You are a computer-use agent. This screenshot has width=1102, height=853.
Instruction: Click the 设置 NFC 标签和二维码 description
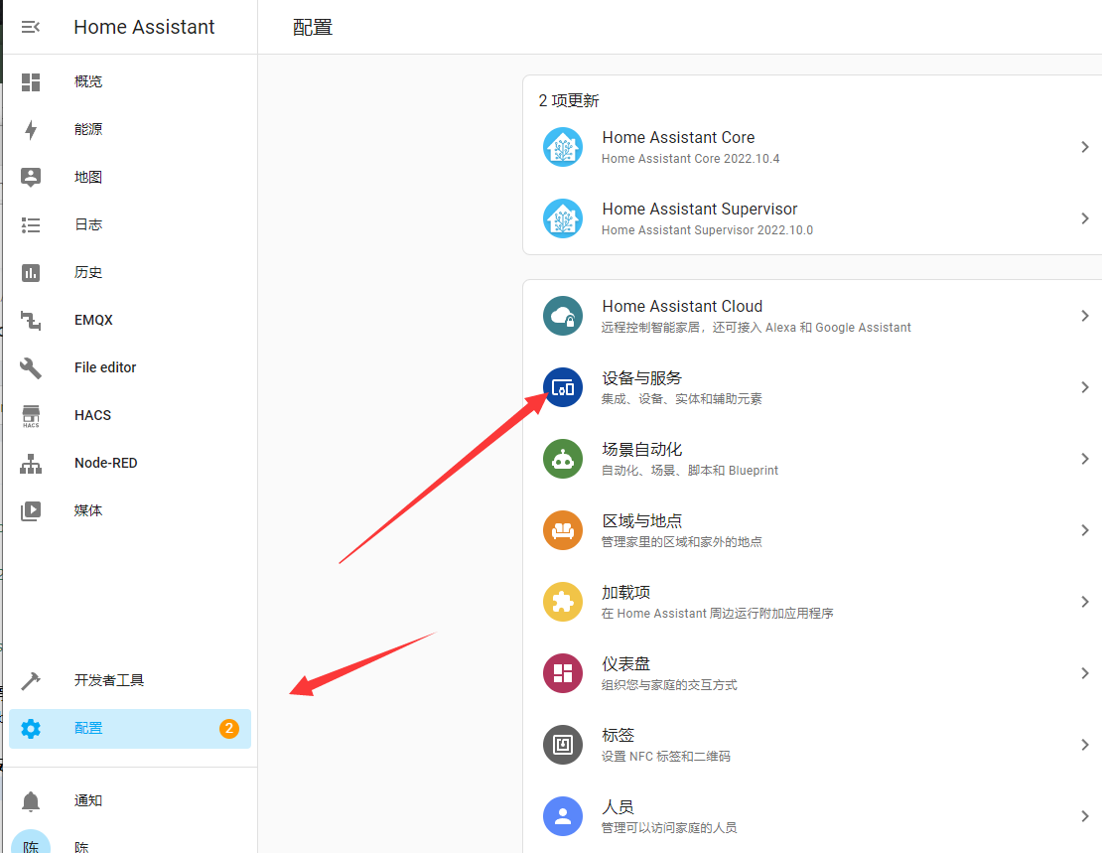coord(665,757)
